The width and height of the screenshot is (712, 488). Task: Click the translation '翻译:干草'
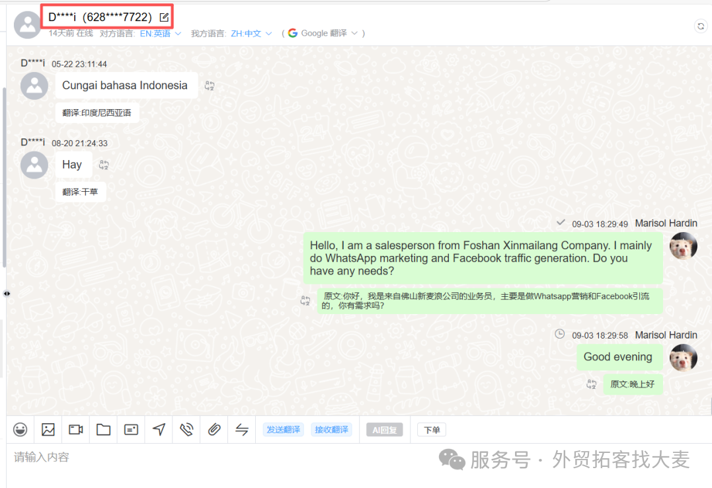point(81,192)
